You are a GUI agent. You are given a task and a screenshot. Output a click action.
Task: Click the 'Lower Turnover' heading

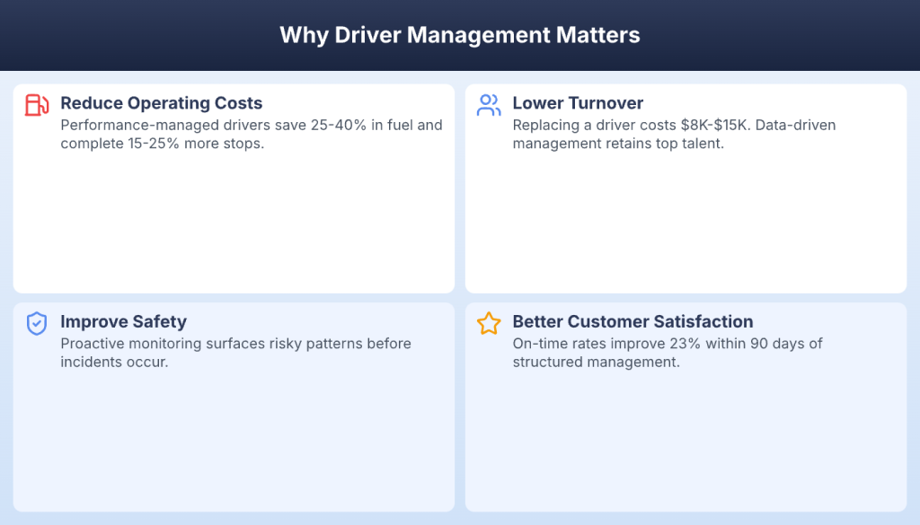(578, 103)
